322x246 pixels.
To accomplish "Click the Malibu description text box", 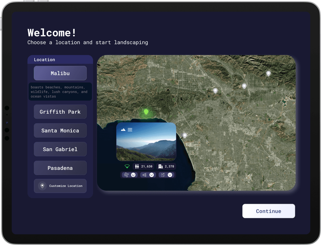I will coord(60,92).
